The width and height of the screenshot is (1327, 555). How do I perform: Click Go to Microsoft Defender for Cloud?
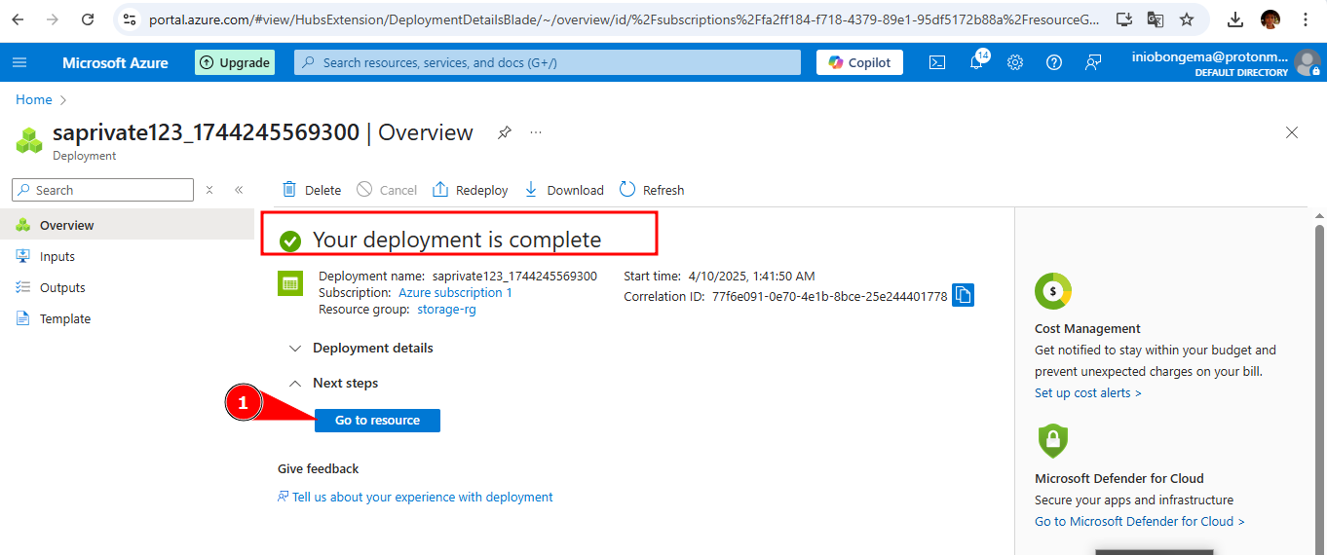1139,521
